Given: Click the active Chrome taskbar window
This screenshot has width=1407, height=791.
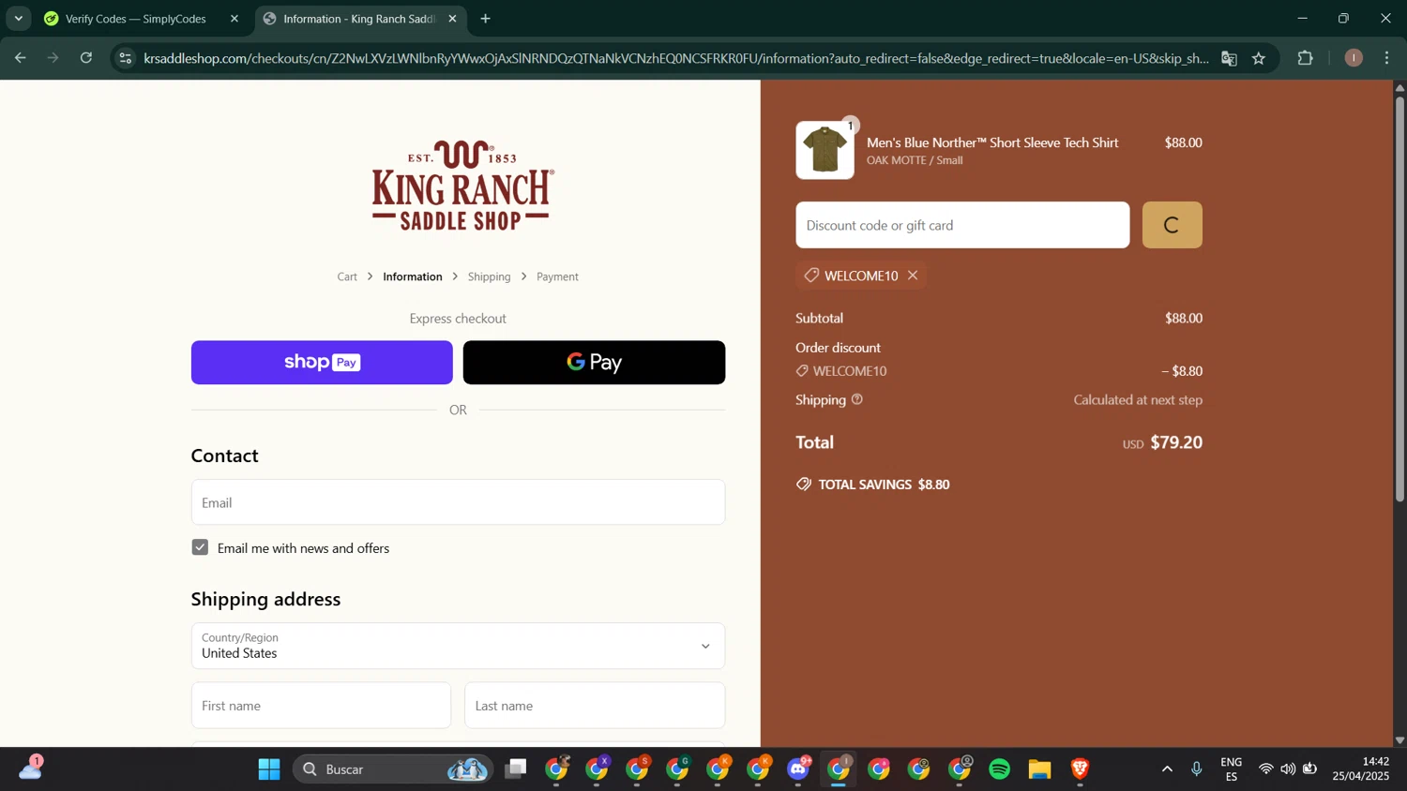Looking at the screenshot, I should coord(839,769).
